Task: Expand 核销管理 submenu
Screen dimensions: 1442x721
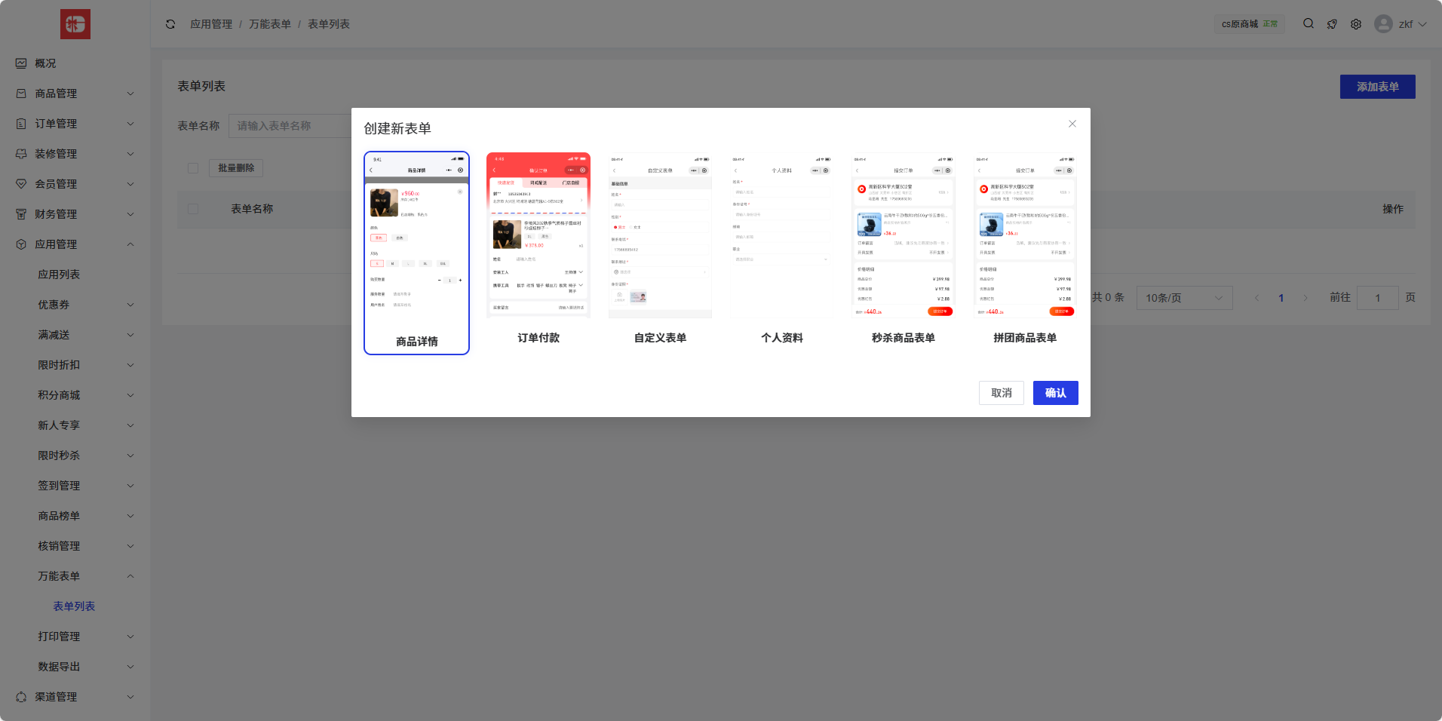Action: [x=130, y=546]
